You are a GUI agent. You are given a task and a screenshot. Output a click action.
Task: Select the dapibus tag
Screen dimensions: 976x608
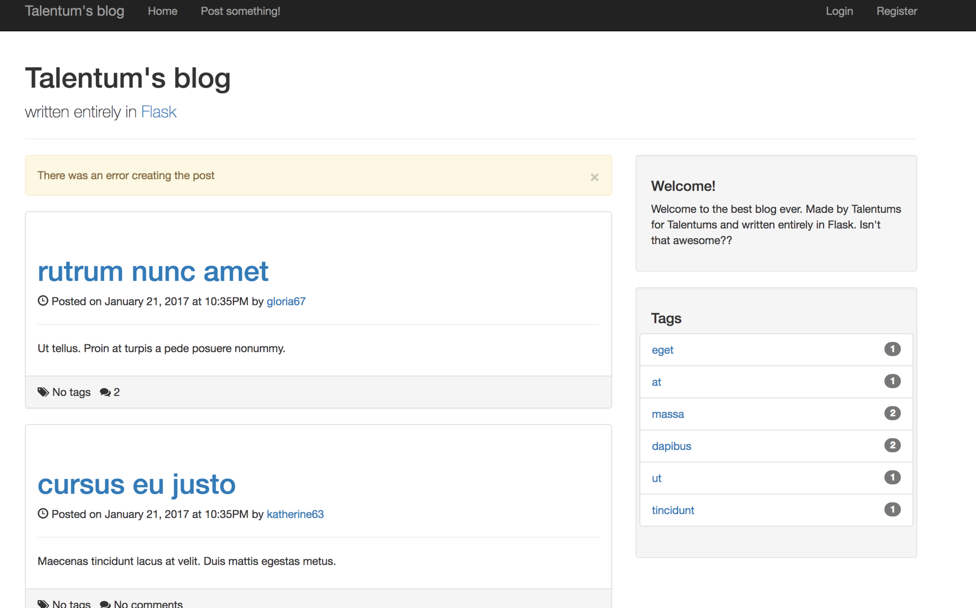tap(671, 446)
